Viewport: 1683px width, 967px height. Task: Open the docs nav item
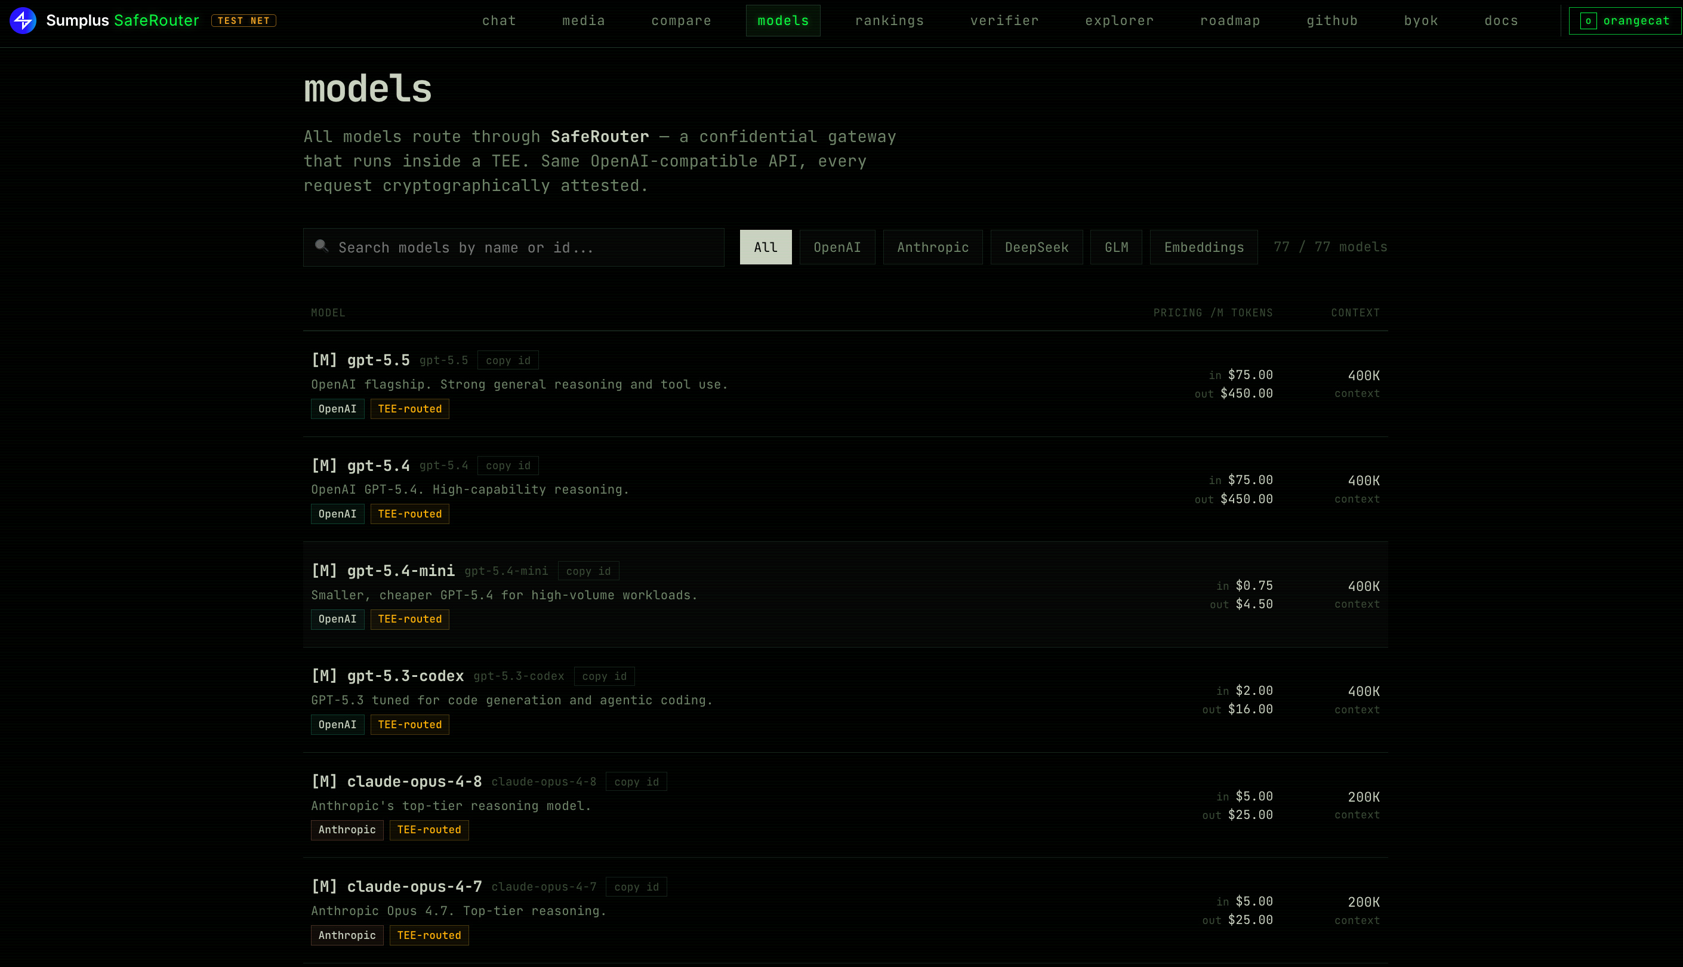coord(1502,20)
